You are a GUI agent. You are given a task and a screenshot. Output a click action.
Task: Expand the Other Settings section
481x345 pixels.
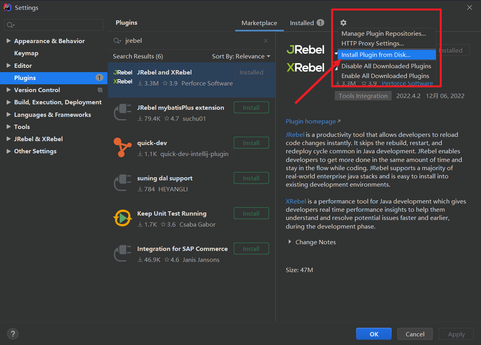(9, 151)
